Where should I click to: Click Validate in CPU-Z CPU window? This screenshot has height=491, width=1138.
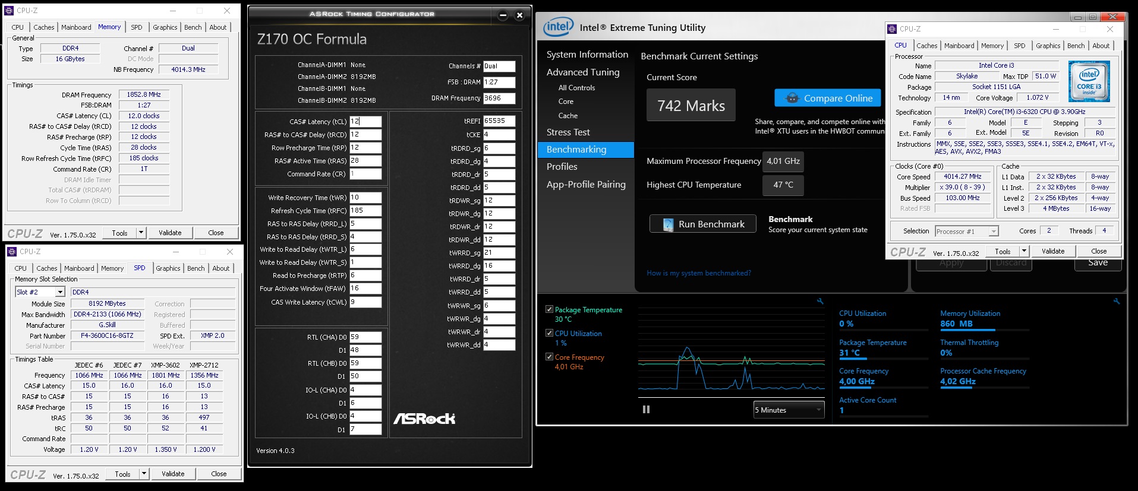point(1053,251)
